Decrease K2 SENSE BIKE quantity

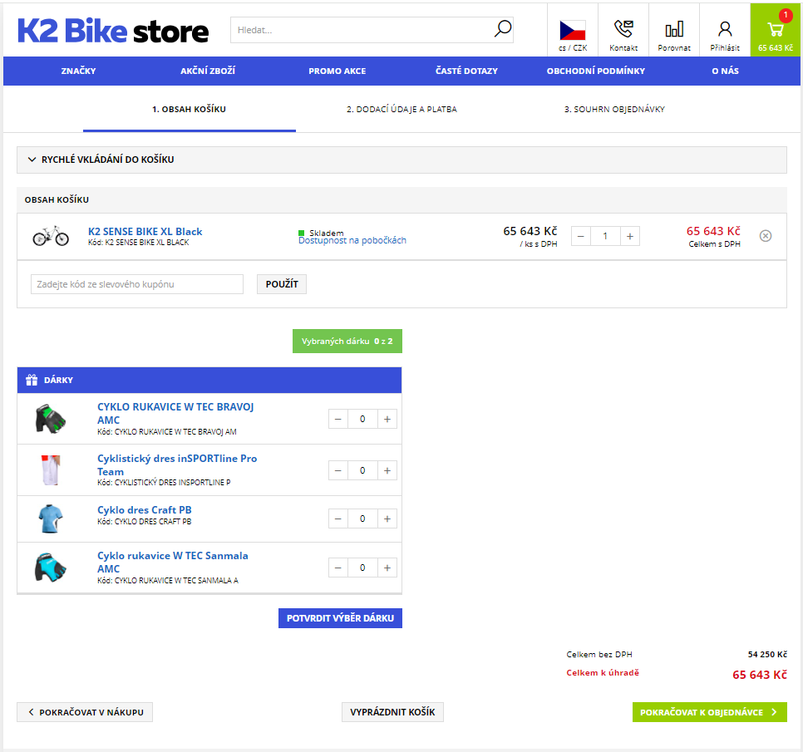[581, 236]
